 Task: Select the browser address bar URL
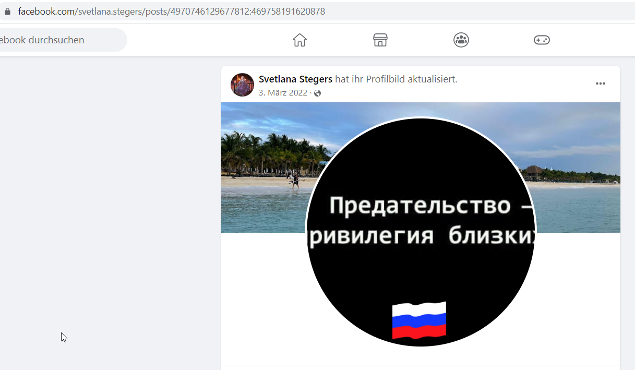(172, 11)
